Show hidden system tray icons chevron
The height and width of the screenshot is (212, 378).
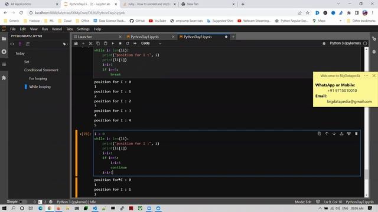[320, 208]
